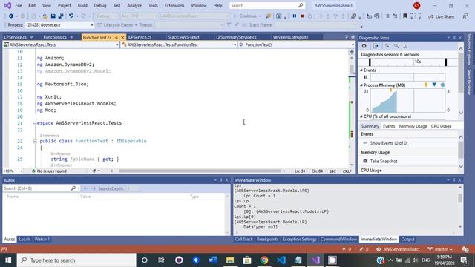Pause debugging with Break All icon

click(294, 16)
